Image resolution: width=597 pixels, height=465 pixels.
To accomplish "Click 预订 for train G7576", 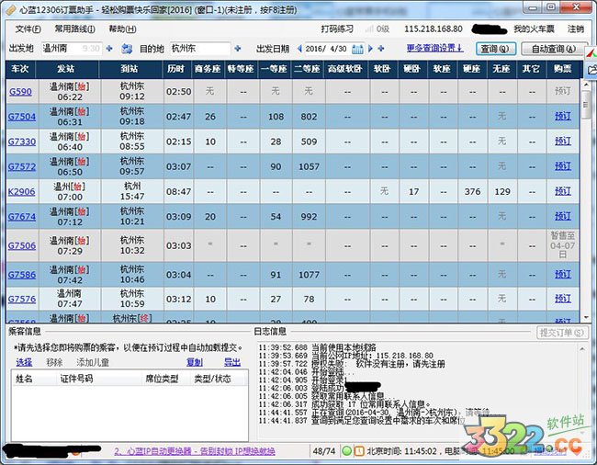I will [x=563, y=299].
